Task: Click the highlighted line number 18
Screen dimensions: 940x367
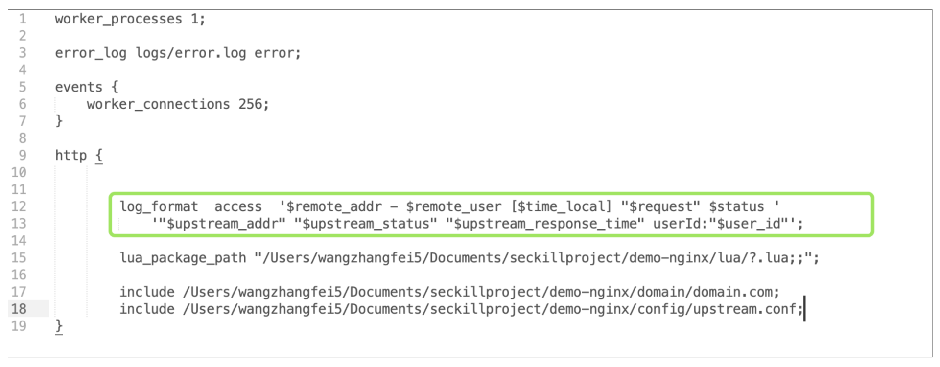Action: point(19,309)
